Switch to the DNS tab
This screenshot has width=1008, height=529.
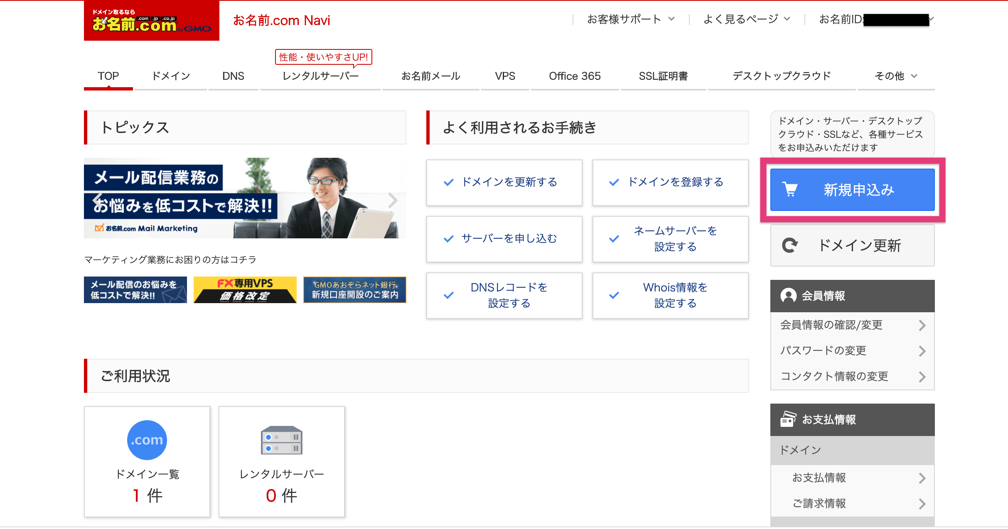coord(233,76)
